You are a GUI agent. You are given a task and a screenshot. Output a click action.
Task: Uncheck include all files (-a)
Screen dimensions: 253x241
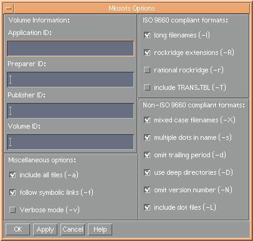click(12, 175)
